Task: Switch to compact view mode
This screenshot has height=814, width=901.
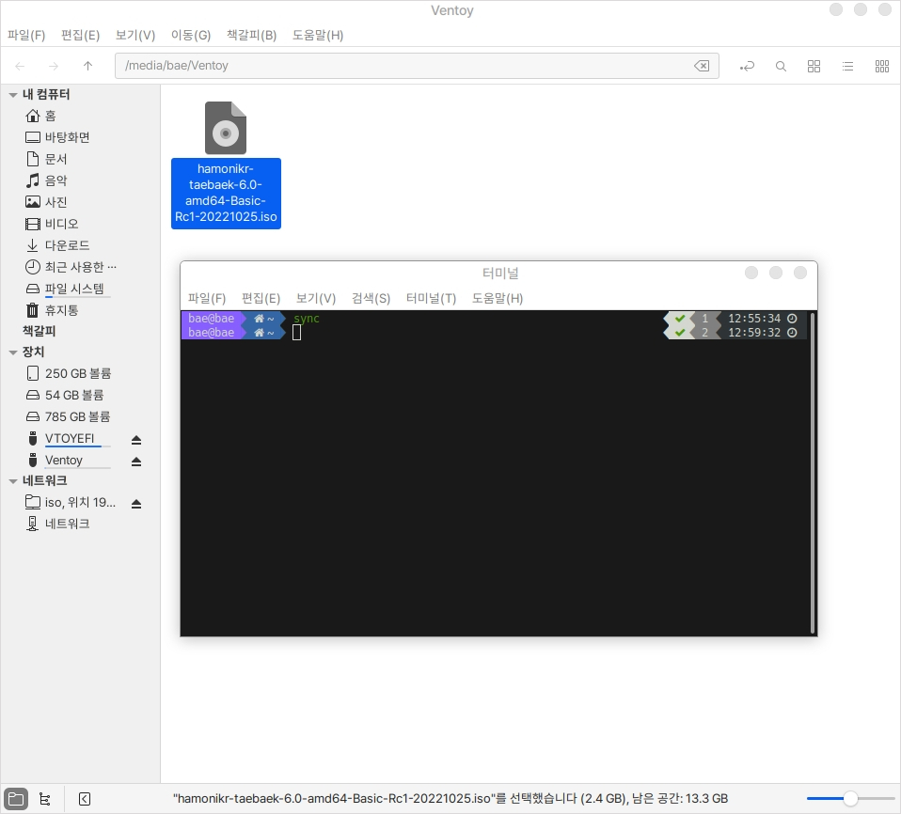Action: click(881, 66)
